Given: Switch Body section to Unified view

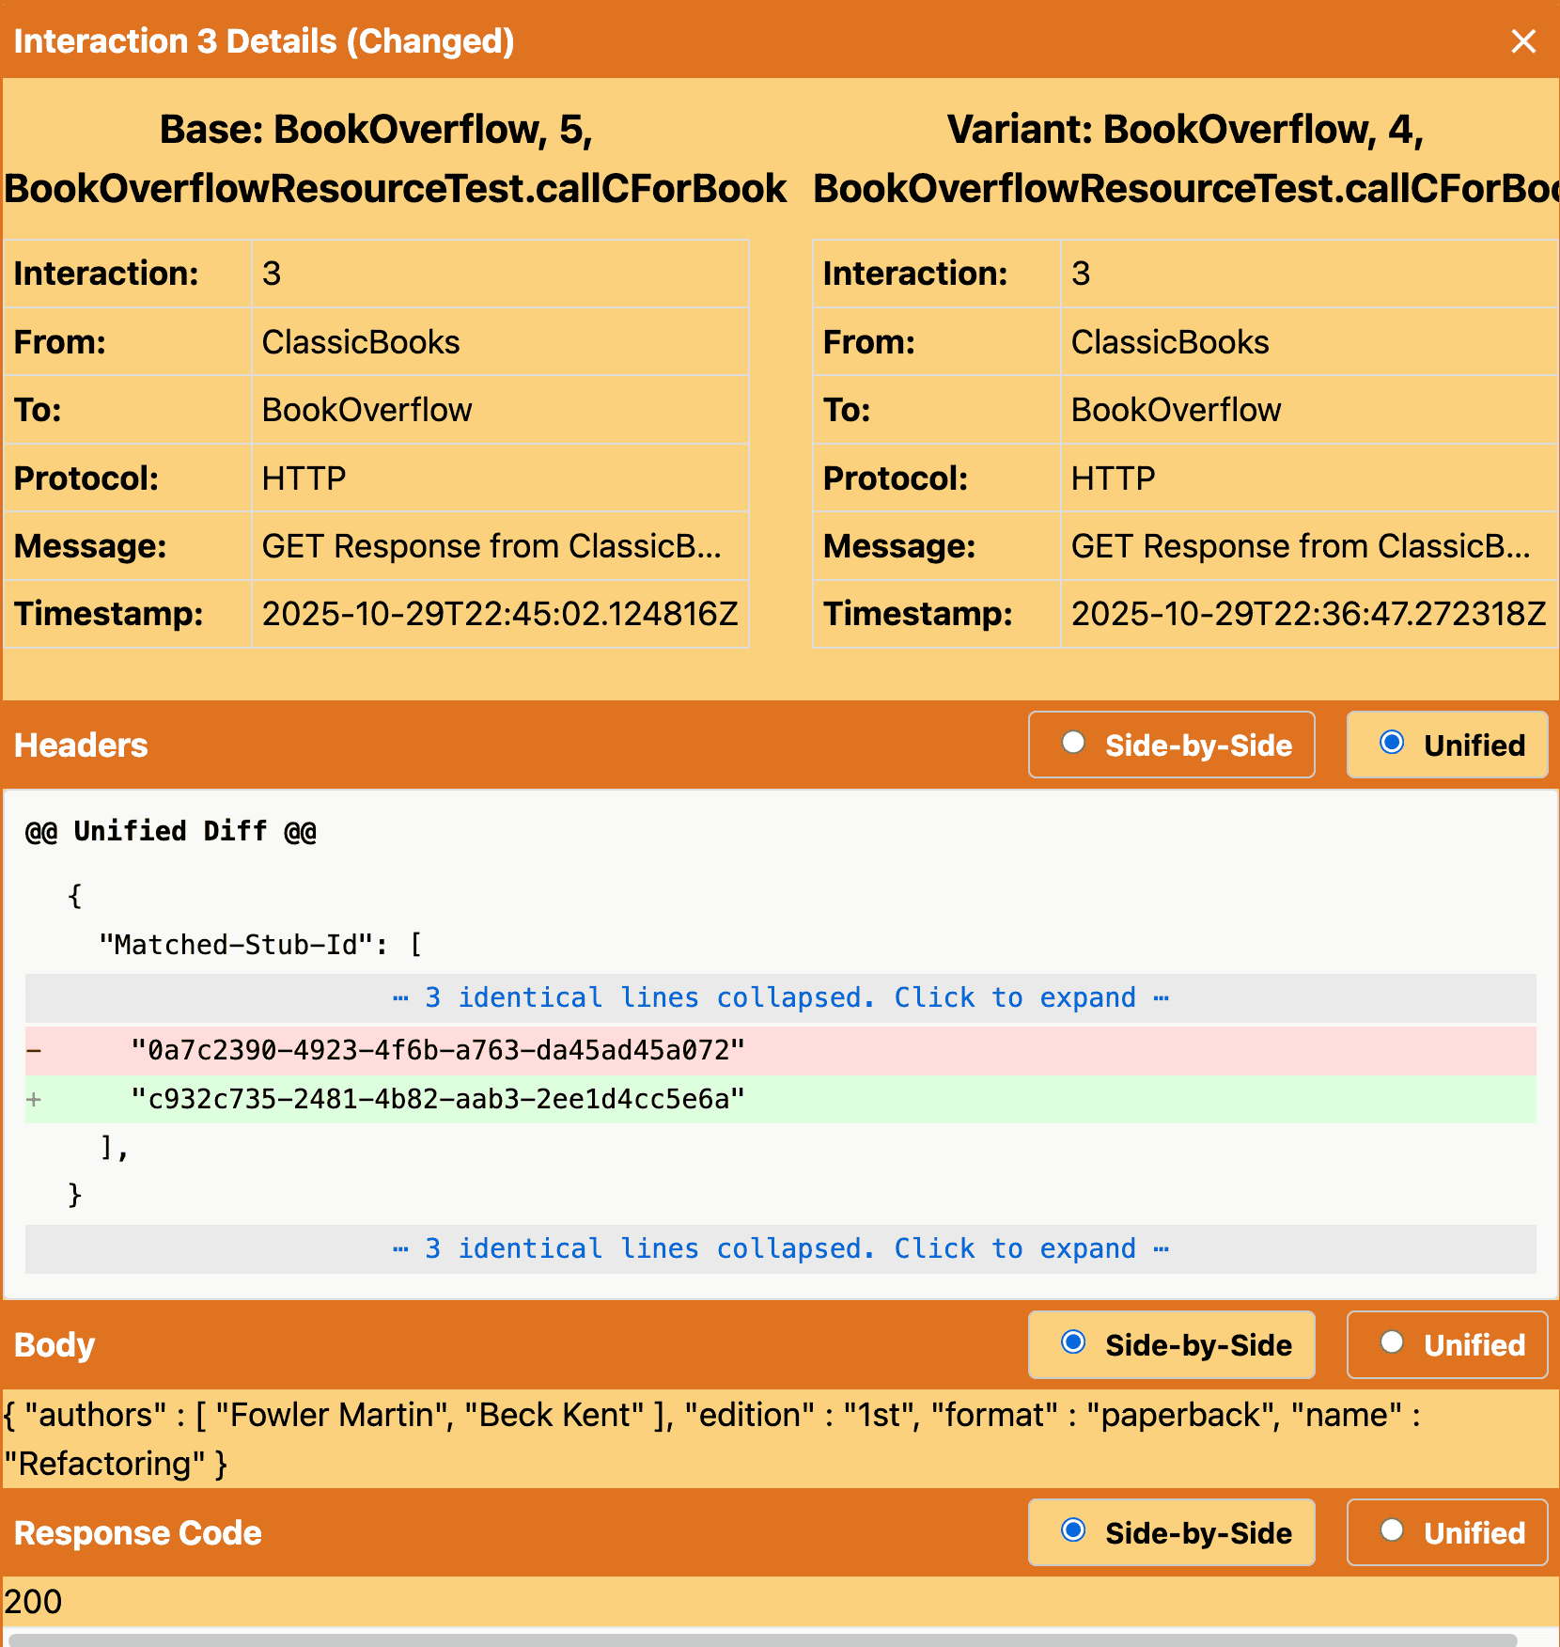Looking at the screenshot, I should pyautogui.click(x=1446, y=1344).
